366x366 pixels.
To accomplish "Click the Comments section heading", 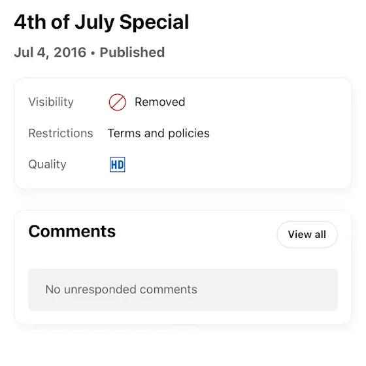I will (72, 231).
